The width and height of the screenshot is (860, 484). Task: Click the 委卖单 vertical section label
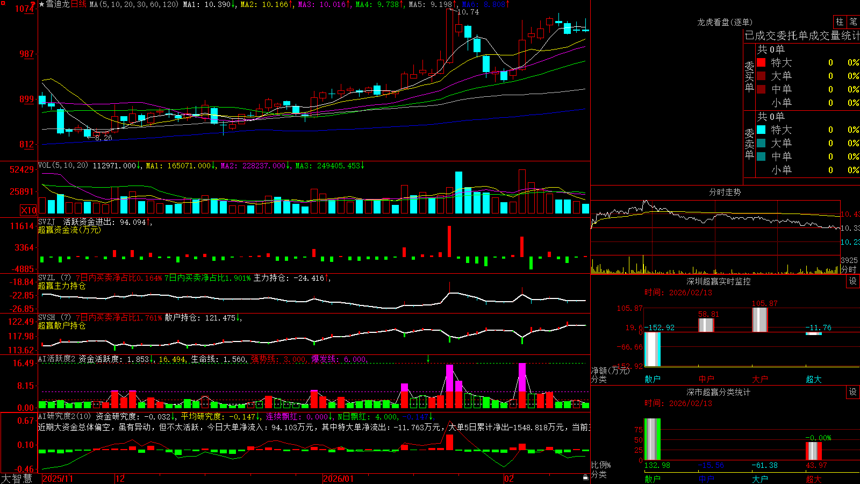pos(749,144)
